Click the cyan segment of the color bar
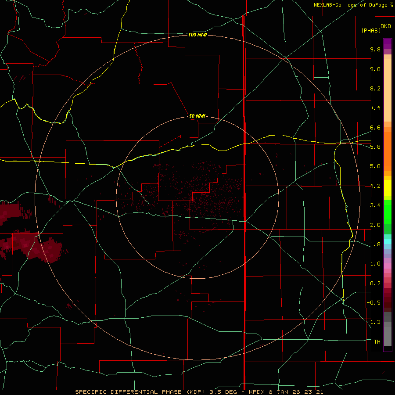The image size is (395, 395). pos(388,241)
